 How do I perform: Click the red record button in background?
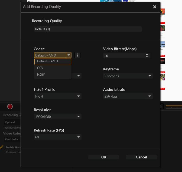[10, 107]
